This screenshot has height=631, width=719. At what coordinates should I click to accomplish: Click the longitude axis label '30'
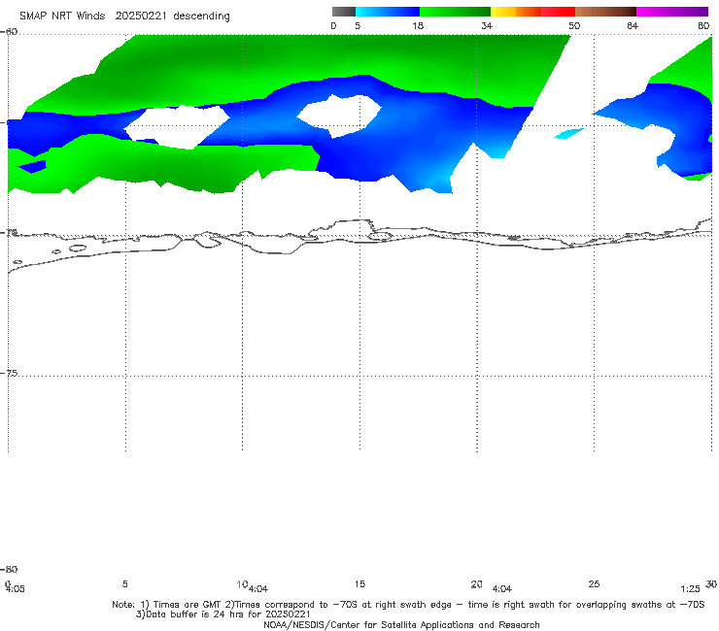pyautogui.click(x=711, y=583)
